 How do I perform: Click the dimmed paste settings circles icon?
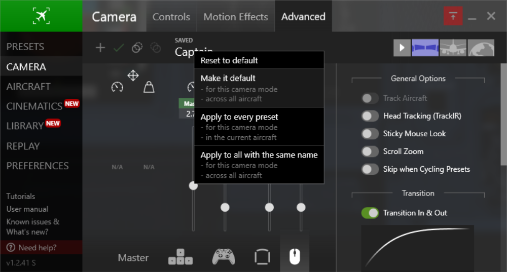point(156,48)
